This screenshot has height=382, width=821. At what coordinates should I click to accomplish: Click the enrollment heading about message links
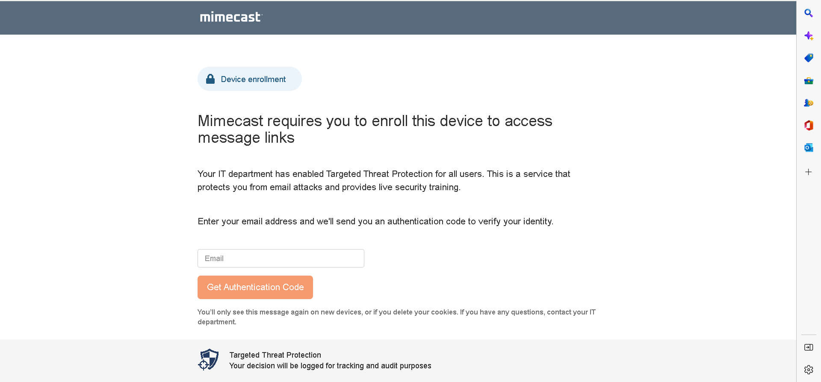click(x=375, y=129)
